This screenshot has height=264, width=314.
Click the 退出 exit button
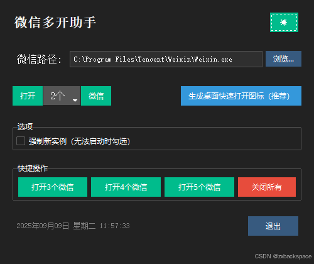point(273,226)
